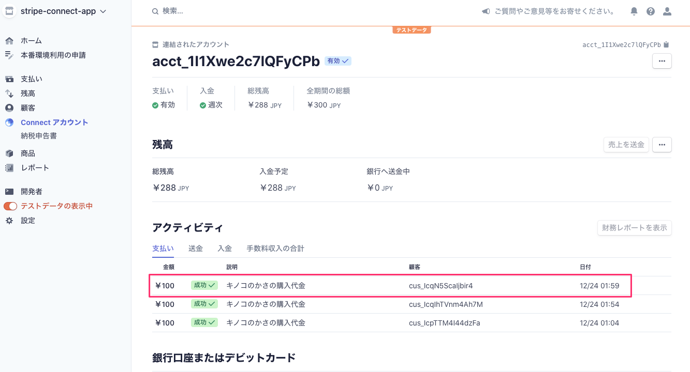Open the help question mark icon
Image resolution: width=690 pixels, height=372 pixels.
pyautogui.click(x=650, y=11)
